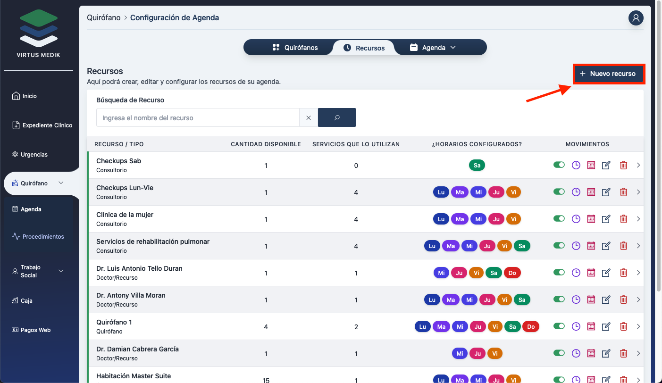Clear search field with X icon
Screen dimensions: 662x383
pos(309,118)
